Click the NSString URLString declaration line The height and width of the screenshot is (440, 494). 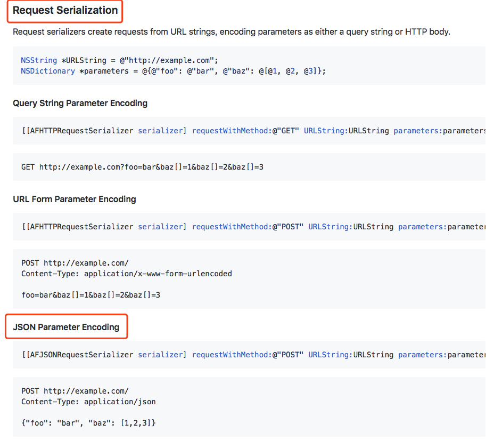tap(119, 60)
